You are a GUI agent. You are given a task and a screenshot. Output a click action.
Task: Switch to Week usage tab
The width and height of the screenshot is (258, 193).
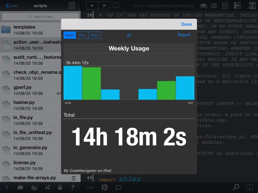point(69,35)
